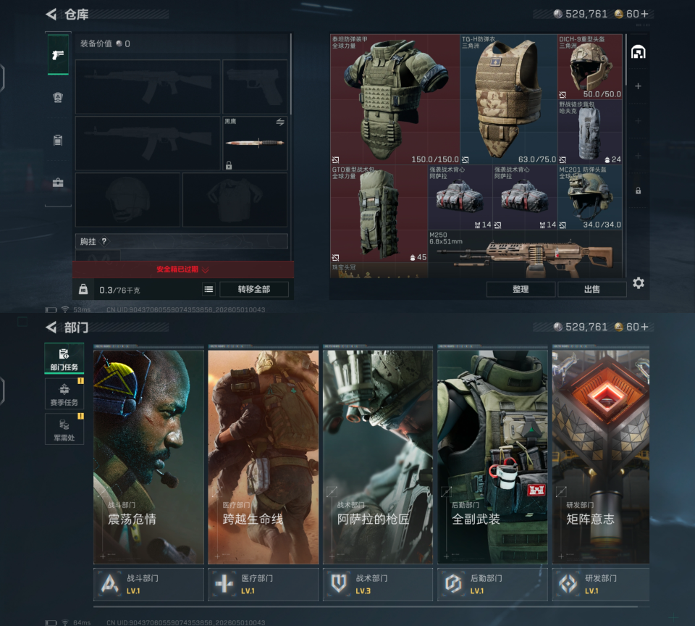Select the M250 machine gun item
This screenshot has width=695, height=626.
click(x=525, y=254)
